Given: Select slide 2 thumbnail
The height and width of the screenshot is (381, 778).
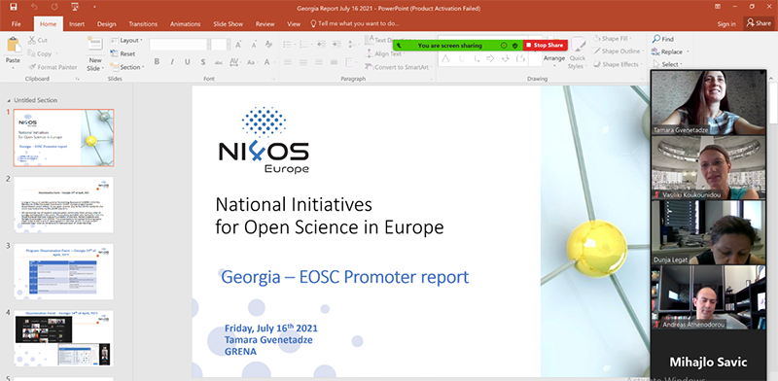Looking at the screenshot, I should [63, 204].
